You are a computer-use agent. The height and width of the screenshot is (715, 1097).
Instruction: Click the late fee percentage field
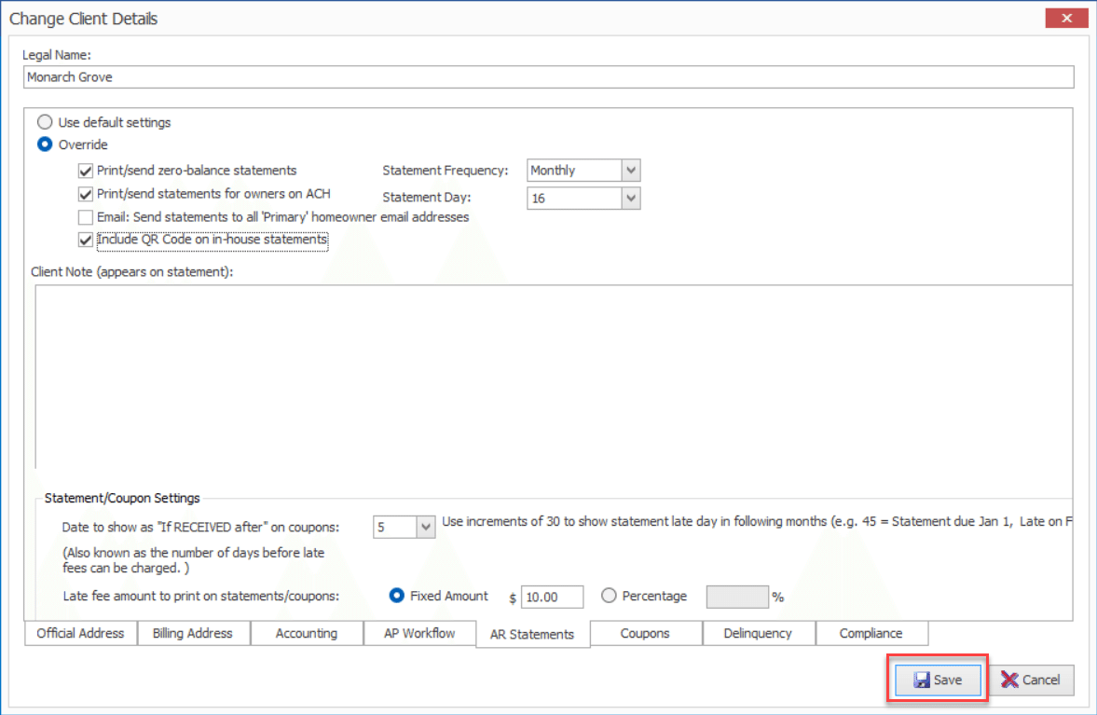(x=737, y=597)
